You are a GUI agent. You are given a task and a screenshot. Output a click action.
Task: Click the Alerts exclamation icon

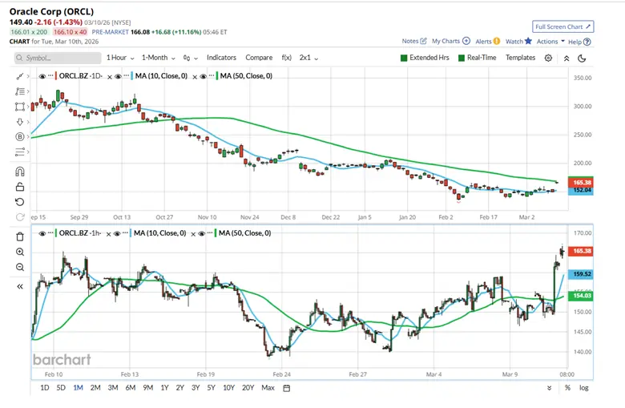pos(497,41)
